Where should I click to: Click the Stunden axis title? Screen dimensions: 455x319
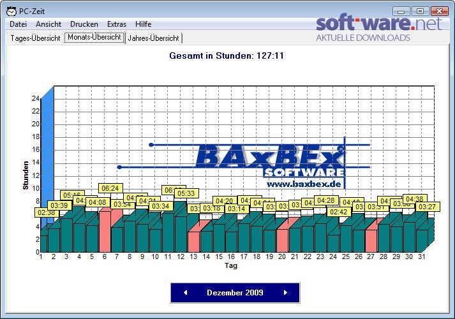pyautogui.click(x=26, y=175)
